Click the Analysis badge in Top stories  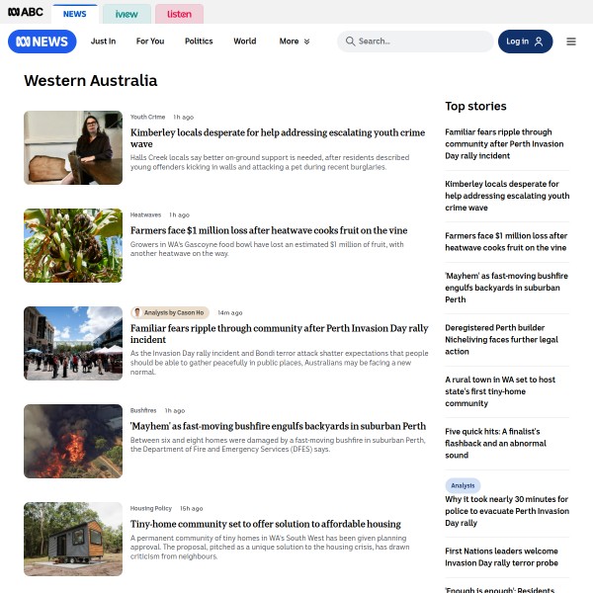[463, 485]
